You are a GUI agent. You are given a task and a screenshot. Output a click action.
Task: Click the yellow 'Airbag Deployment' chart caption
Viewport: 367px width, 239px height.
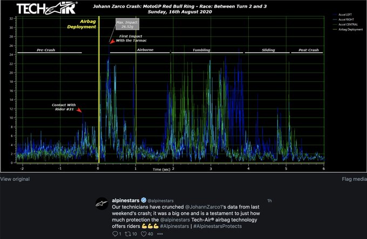[81, 24]
